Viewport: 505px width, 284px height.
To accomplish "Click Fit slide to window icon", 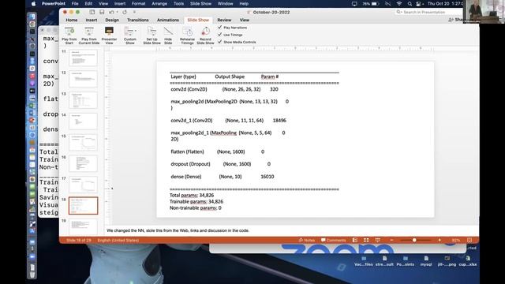I will pos(469,240).
